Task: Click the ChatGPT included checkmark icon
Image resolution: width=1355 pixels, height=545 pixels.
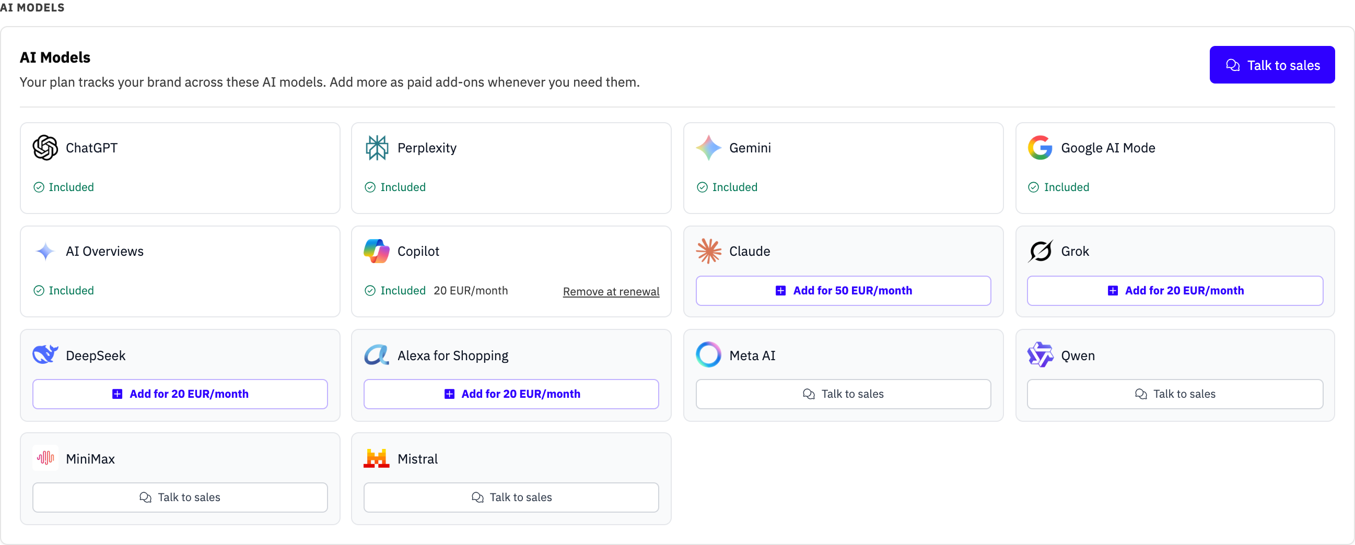Action: coord(39,187)
